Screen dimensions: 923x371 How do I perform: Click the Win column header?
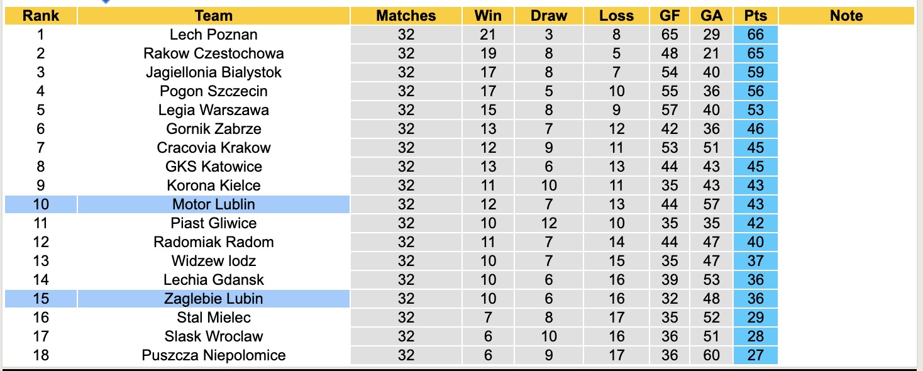click(x=488, y=16)
